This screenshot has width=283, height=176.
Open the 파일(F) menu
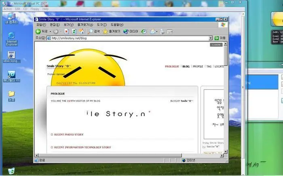(41, 25)
